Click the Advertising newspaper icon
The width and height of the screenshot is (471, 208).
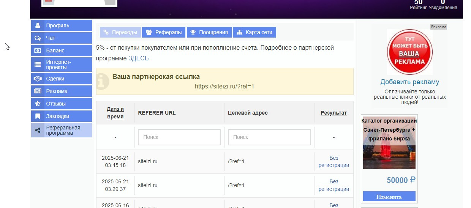pyautogui.click(x=38, y=91)
